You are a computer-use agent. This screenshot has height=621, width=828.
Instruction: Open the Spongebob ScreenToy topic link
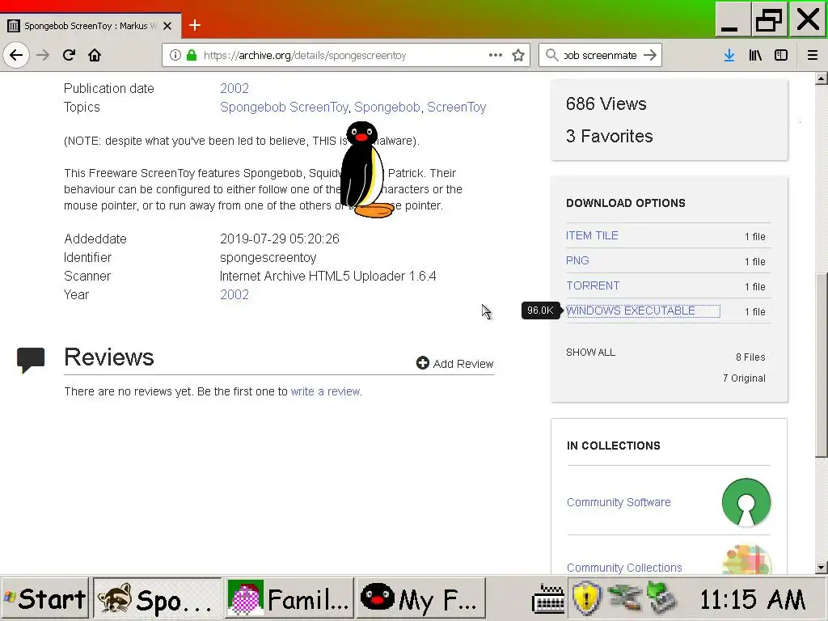(x=284, y=108)
